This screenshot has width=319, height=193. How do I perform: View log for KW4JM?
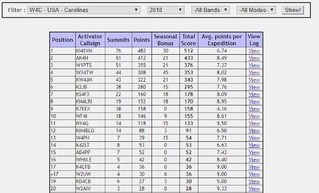tap(254, 80)
